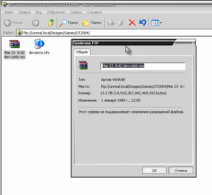This screenshot has width=212, height=195.
Task: Expand the Views dropdown arrow
Action: tap(161, 23)
